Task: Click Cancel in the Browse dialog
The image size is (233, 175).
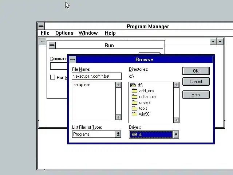Action: [196, 82]
